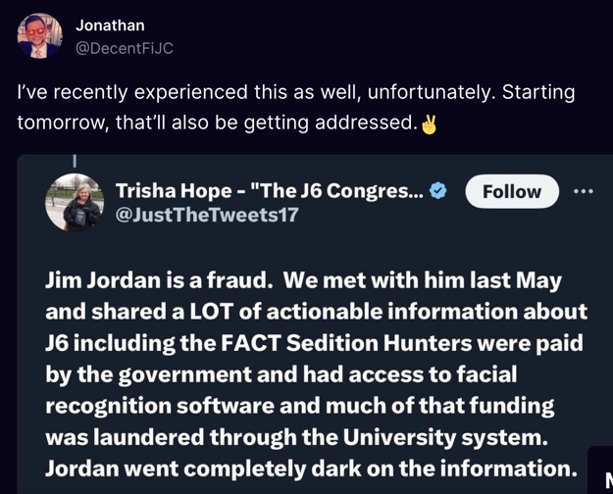This screenshot has height=494, width=613.
Task: Click the three-dot more options icon
Action: click(x=584, y=190)
